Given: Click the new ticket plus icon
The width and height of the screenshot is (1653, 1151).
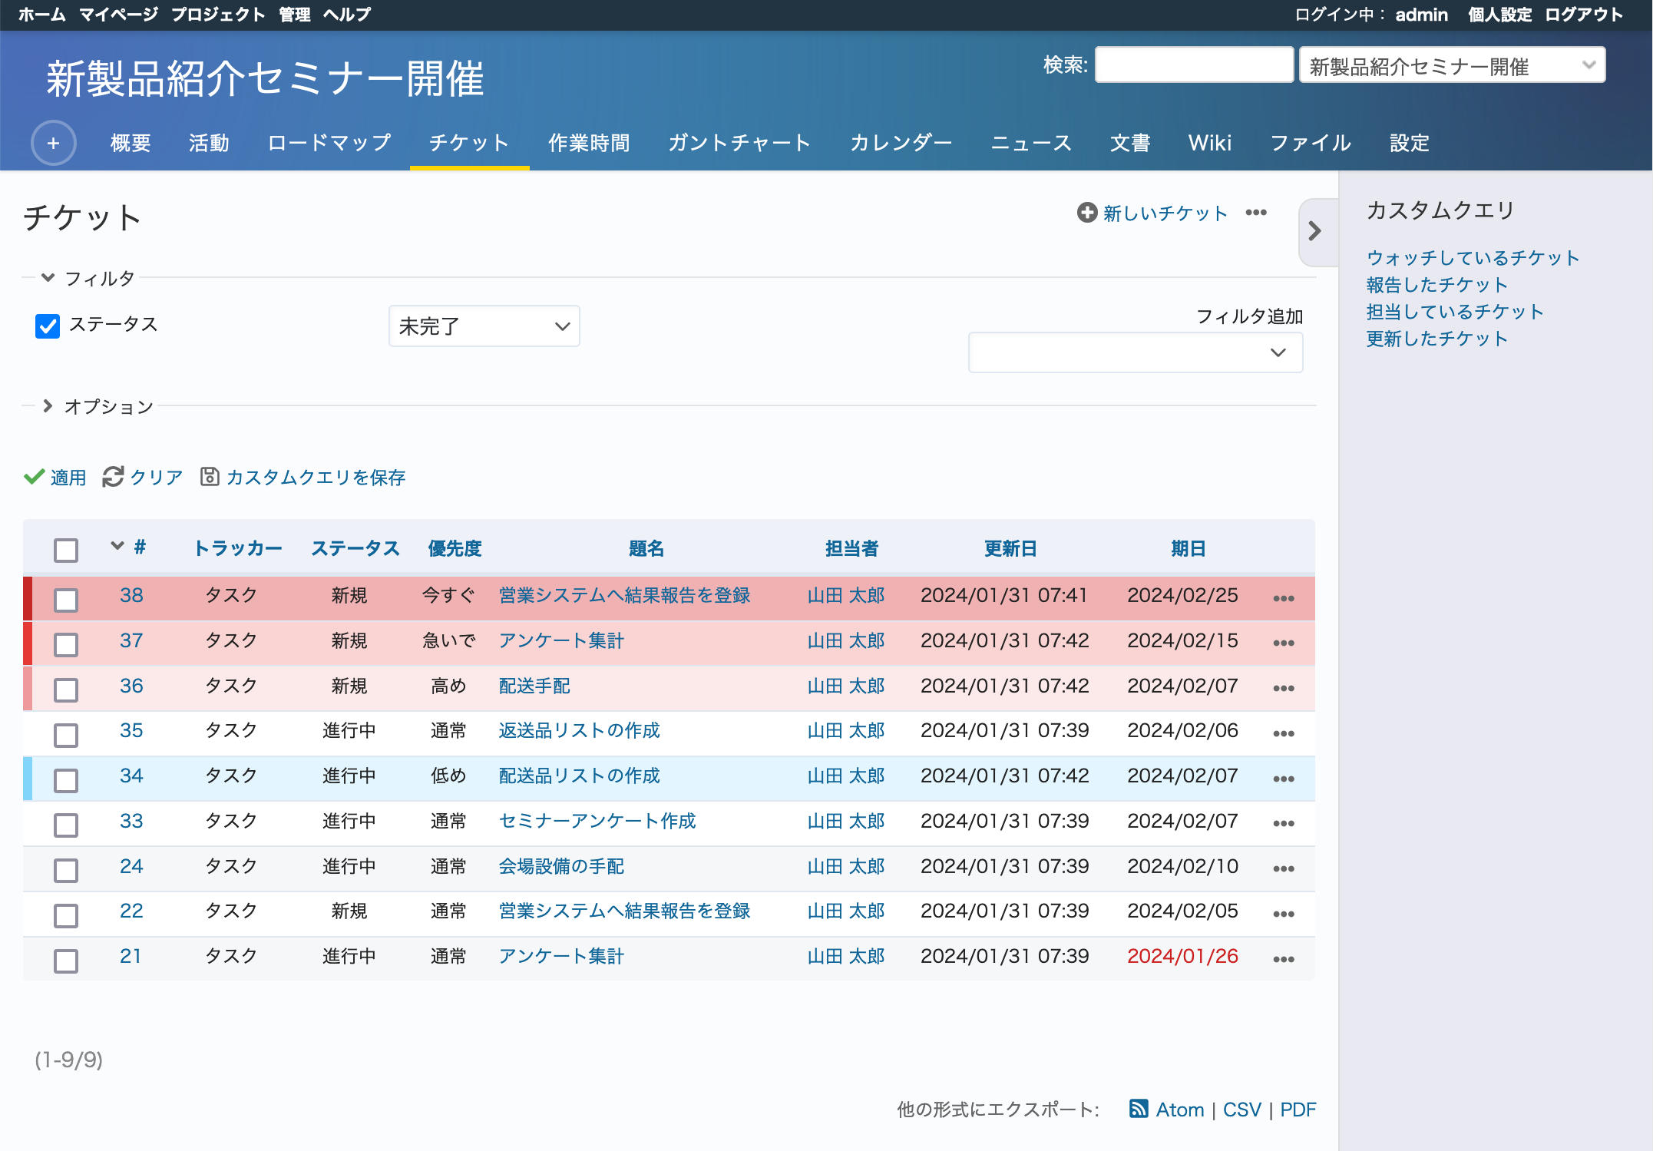Looking at the screenshot, I should pos(1086,213).
